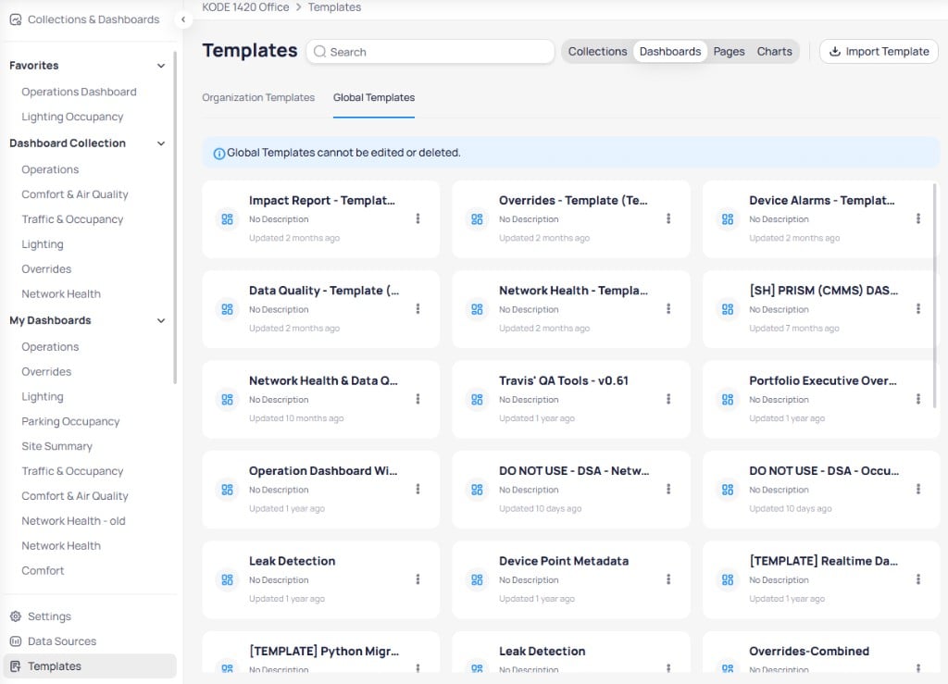Open three-dot menu for Data Quality template
This screenshot has width=948, height=684.
pos(418,309)
